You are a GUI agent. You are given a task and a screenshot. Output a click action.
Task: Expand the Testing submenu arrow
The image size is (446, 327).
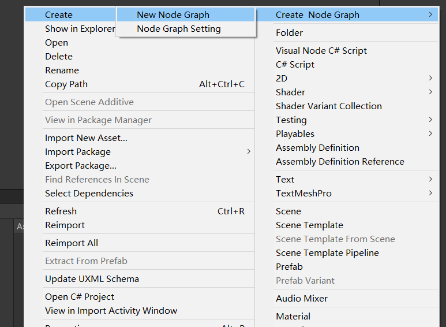click(430, 120)
